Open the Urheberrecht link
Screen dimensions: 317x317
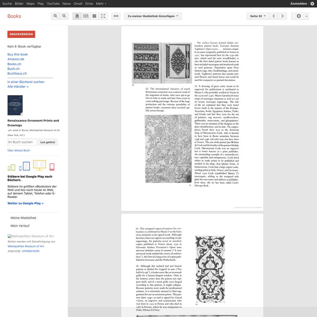[31, 251]
